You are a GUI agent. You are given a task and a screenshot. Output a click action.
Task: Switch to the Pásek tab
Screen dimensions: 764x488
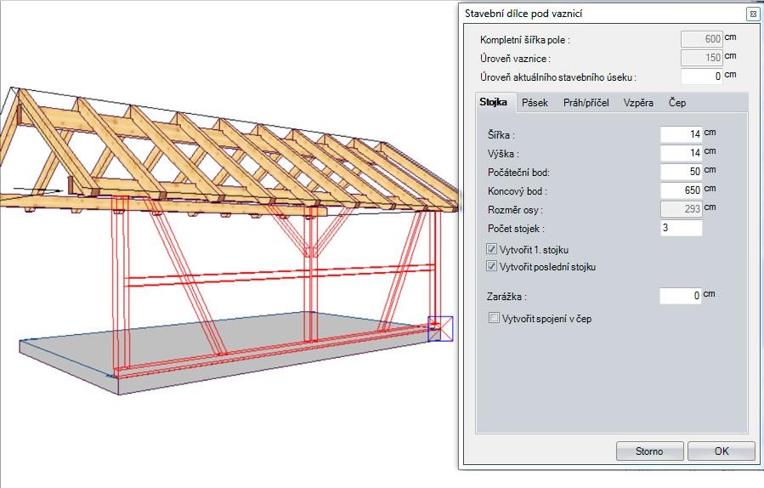535,103
